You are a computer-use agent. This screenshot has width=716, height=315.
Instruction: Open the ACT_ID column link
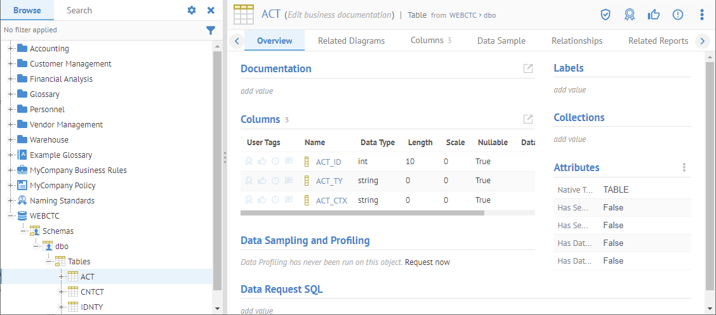click(328, 162)
